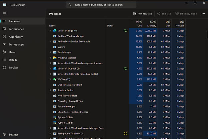Click the 2,015.0 MB memory cell
The width and height of the screenshot is (208, 139).
[150, 31]
